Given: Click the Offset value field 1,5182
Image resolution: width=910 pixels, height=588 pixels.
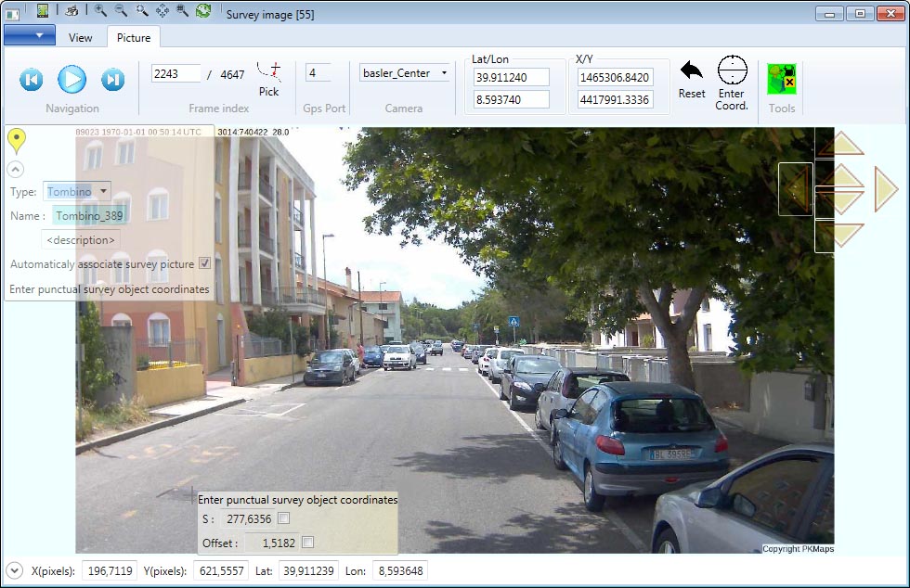Looking at the screenshot, I should (x=271, y=543).
